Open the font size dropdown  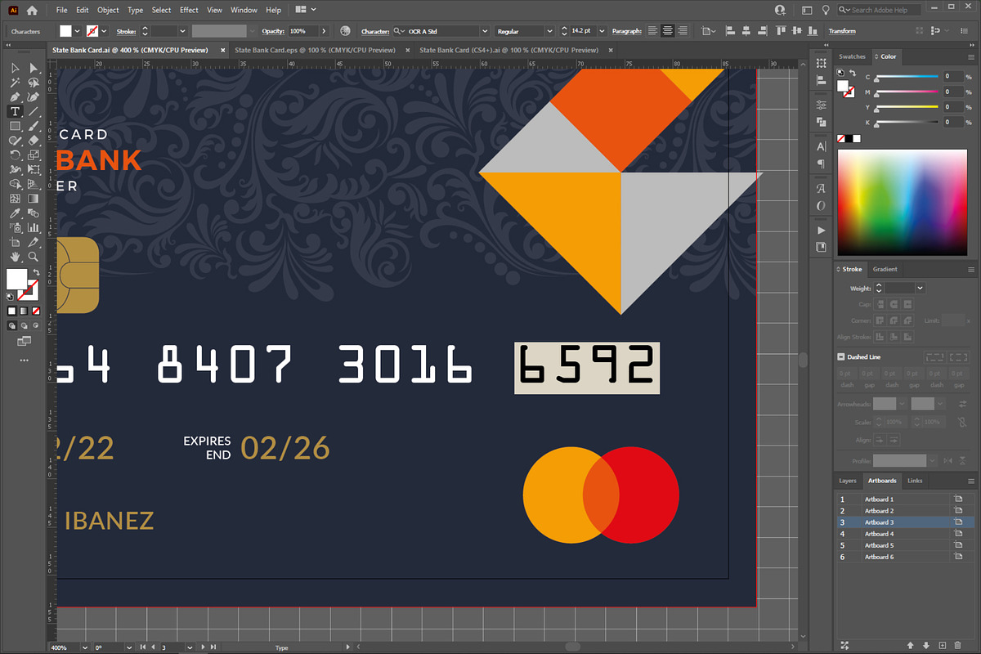[x=602, y=31]
